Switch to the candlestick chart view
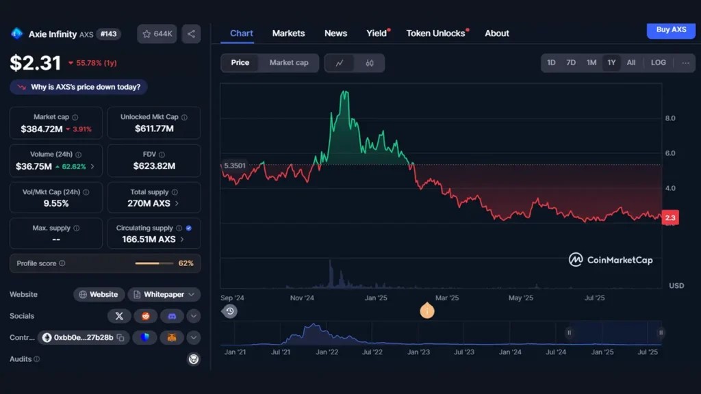 pyautogui.click(x=369, y=63)
